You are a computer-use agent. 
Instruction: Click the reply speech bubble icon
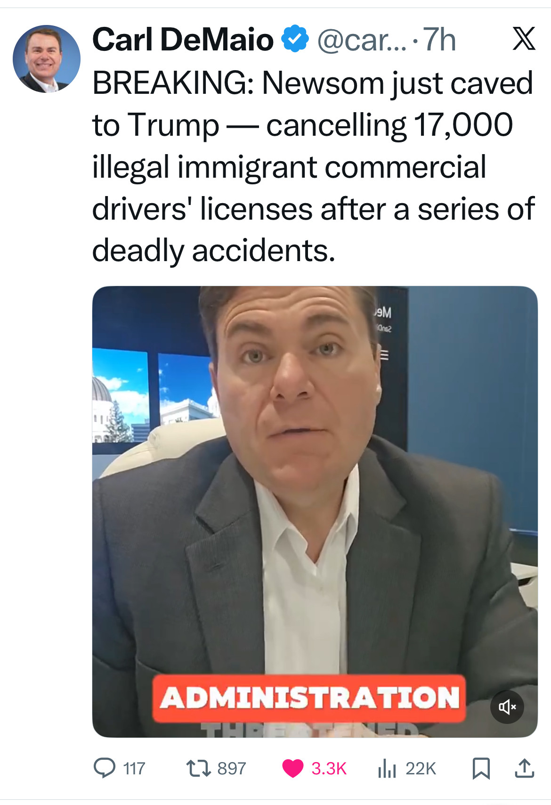[x=104, y=768]
